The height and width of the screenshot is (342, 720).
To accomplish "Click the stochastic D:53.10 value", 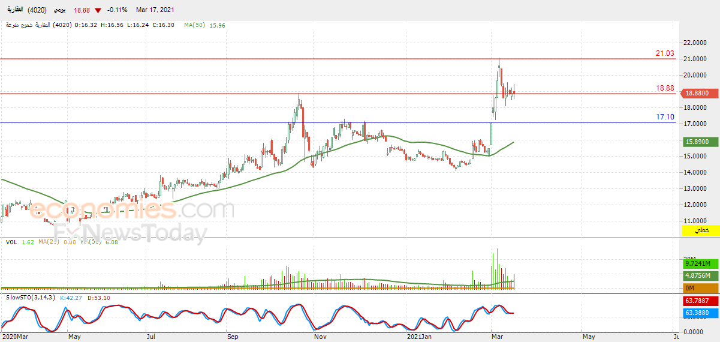I will point(100,298).
